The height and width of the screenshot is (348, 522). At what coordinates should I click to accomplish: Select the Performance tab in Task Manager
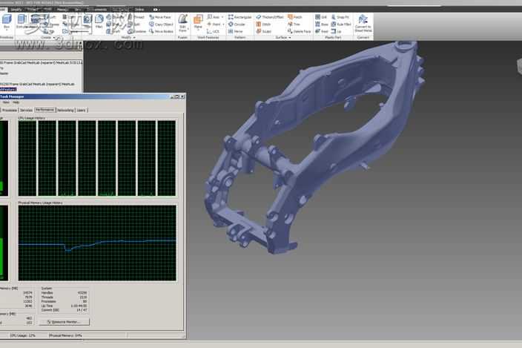44,110
